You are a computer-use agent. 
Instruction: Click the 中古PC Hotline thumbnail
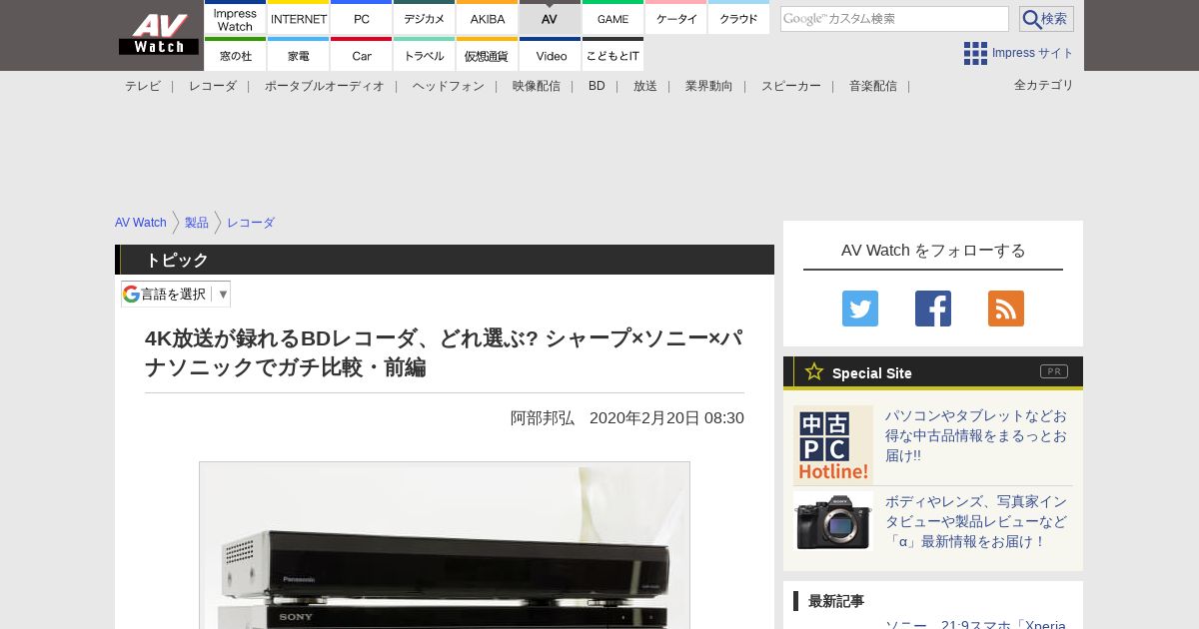pos(833,445)
